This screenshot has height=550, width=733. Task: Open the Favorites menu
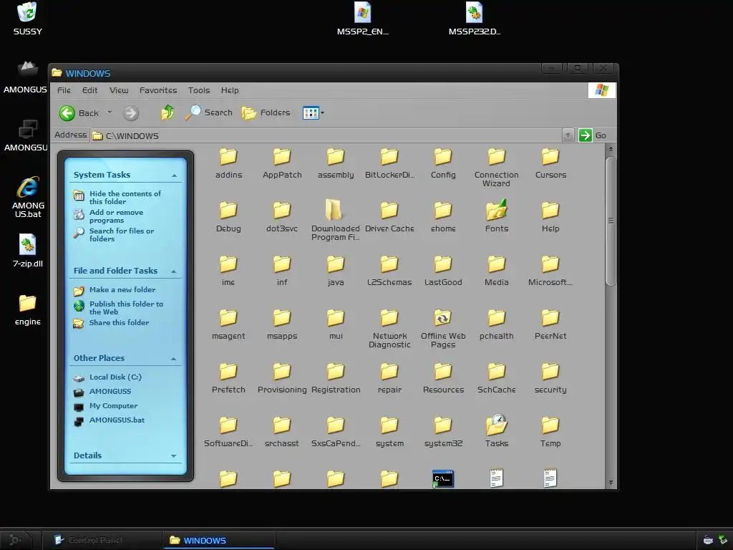pos(158,90)
